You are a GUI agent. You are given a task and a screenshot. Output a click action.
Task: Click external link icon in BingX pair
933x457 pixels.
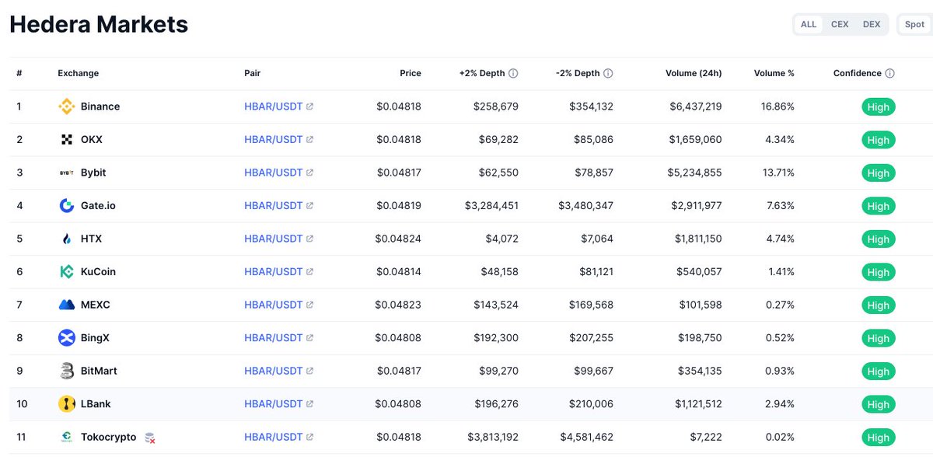coord(309,338)
